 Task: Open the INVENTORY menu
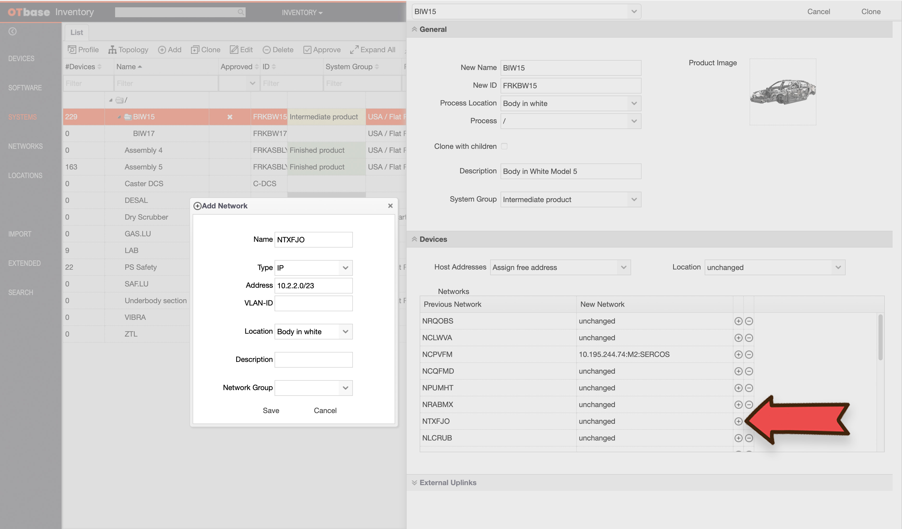[x=302, y=13]
